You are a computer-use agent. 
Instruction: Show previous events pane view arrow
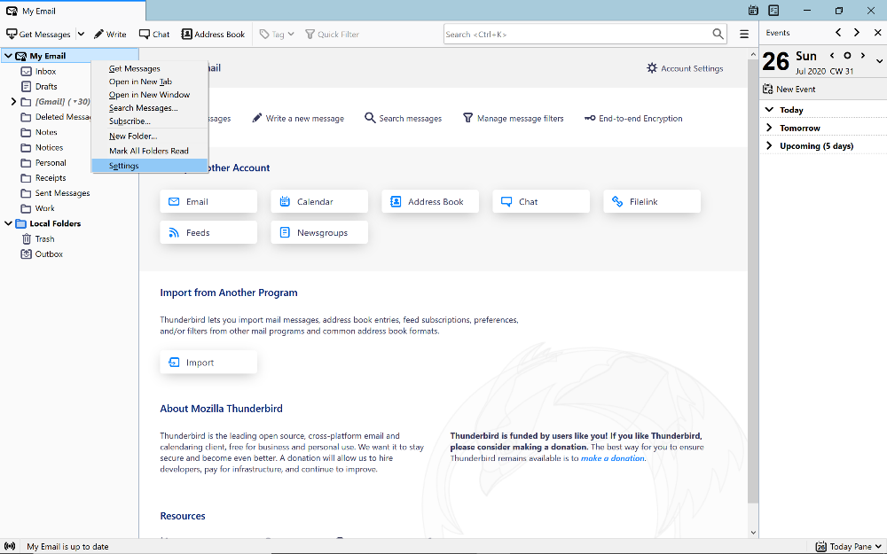coord(838,33)
